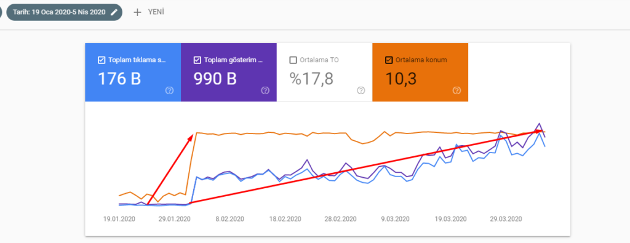Click the 29.01.2020 date label on axis

pos(174,219)
